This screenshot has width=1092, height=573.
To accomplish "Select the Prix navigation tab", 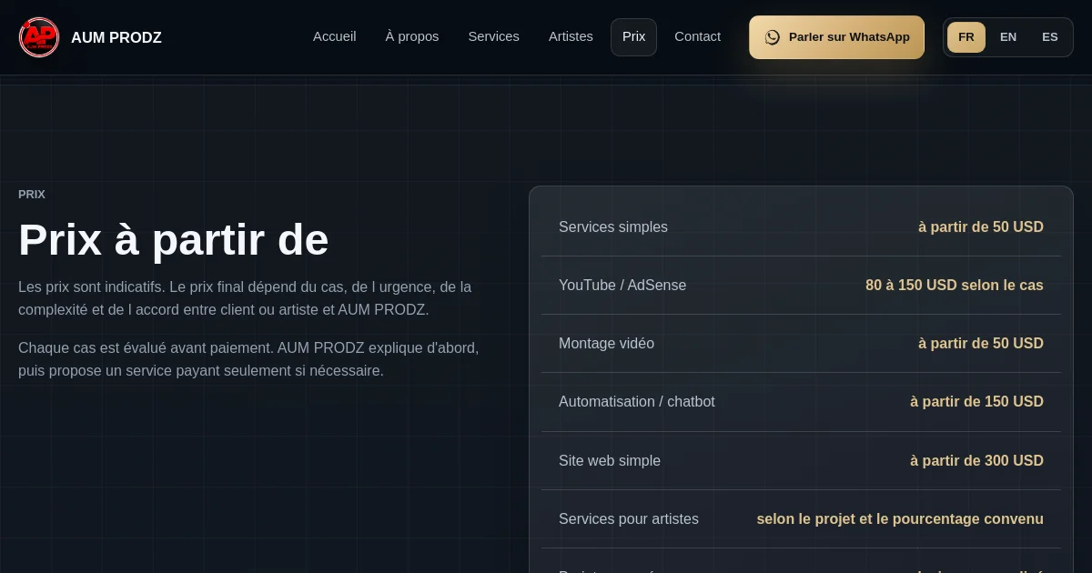I will (x=633, y=37).
